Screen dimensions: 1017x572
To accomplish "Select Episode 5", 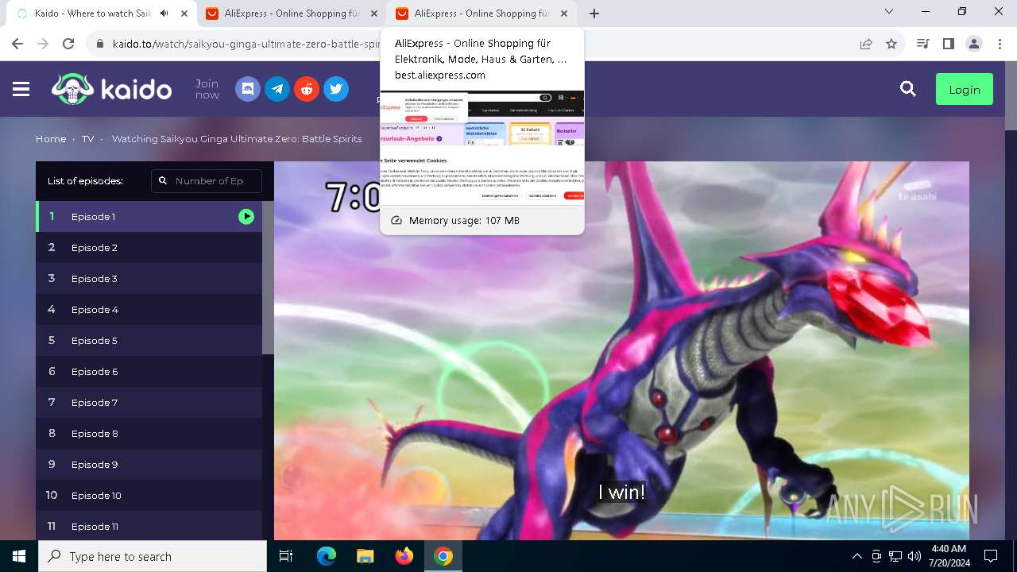I will [x=149, y=340].
